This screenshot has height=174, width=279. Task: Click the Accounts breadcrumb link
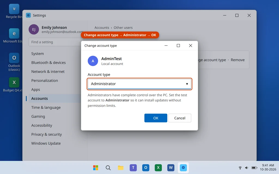coord(102,28)
